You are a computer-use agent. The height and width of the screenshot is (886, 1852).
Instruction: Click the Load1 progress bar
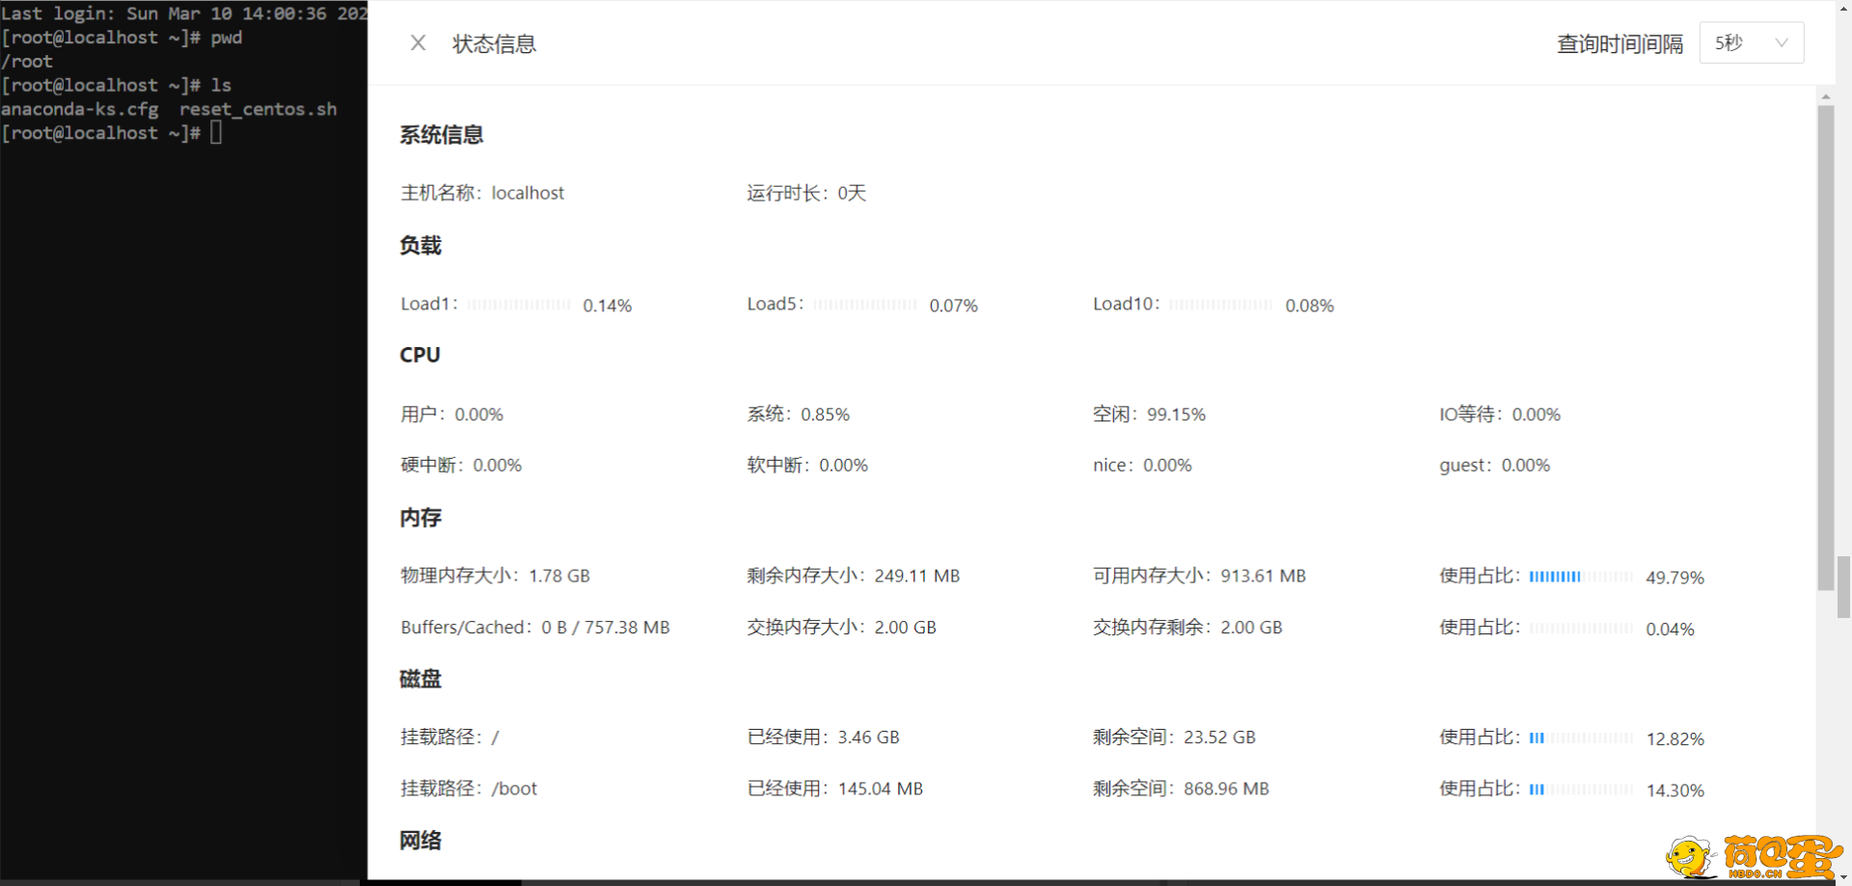coord(519,305)
